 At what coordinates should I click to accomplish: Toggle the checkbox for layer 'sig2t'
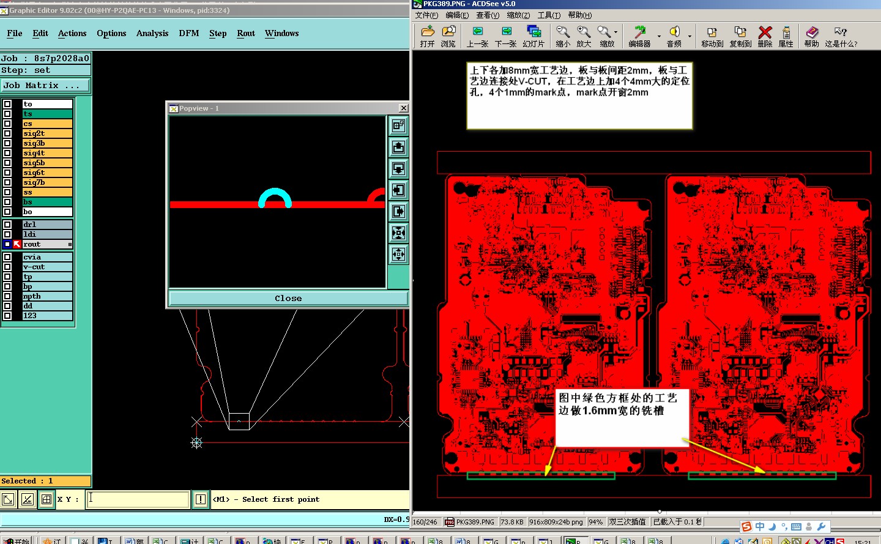click(7, 133)
